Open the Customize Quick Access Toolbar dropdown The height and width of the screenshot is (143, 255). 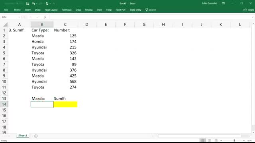click(x=54, y=4)
